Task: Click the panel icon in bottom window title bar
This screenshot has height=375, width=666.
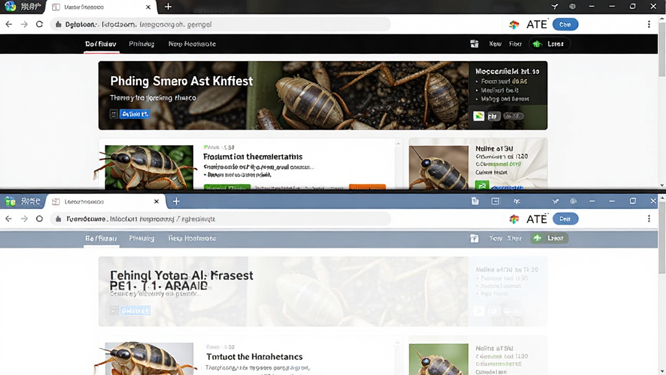Action: point(495,201)
